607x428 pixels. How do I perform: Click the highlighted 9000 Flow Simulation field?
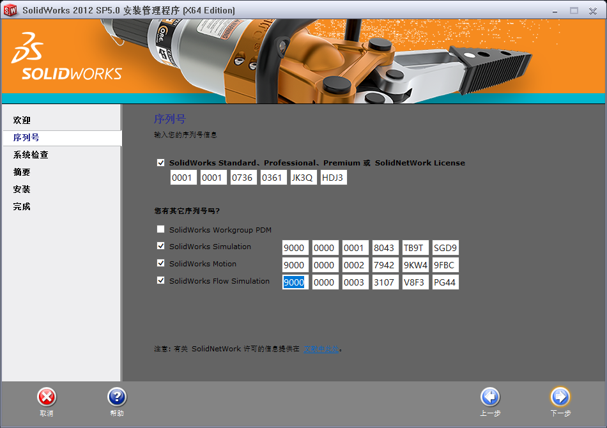coord(295,282)
